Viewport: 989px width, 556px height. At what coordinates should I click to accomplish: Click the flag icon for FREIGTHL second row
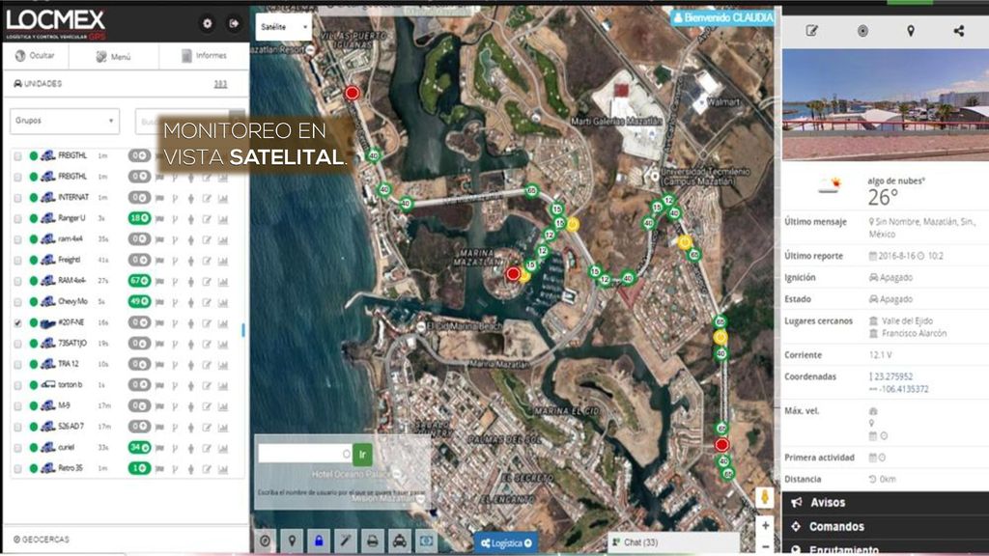pyautogui.click(x=159, y=178)
